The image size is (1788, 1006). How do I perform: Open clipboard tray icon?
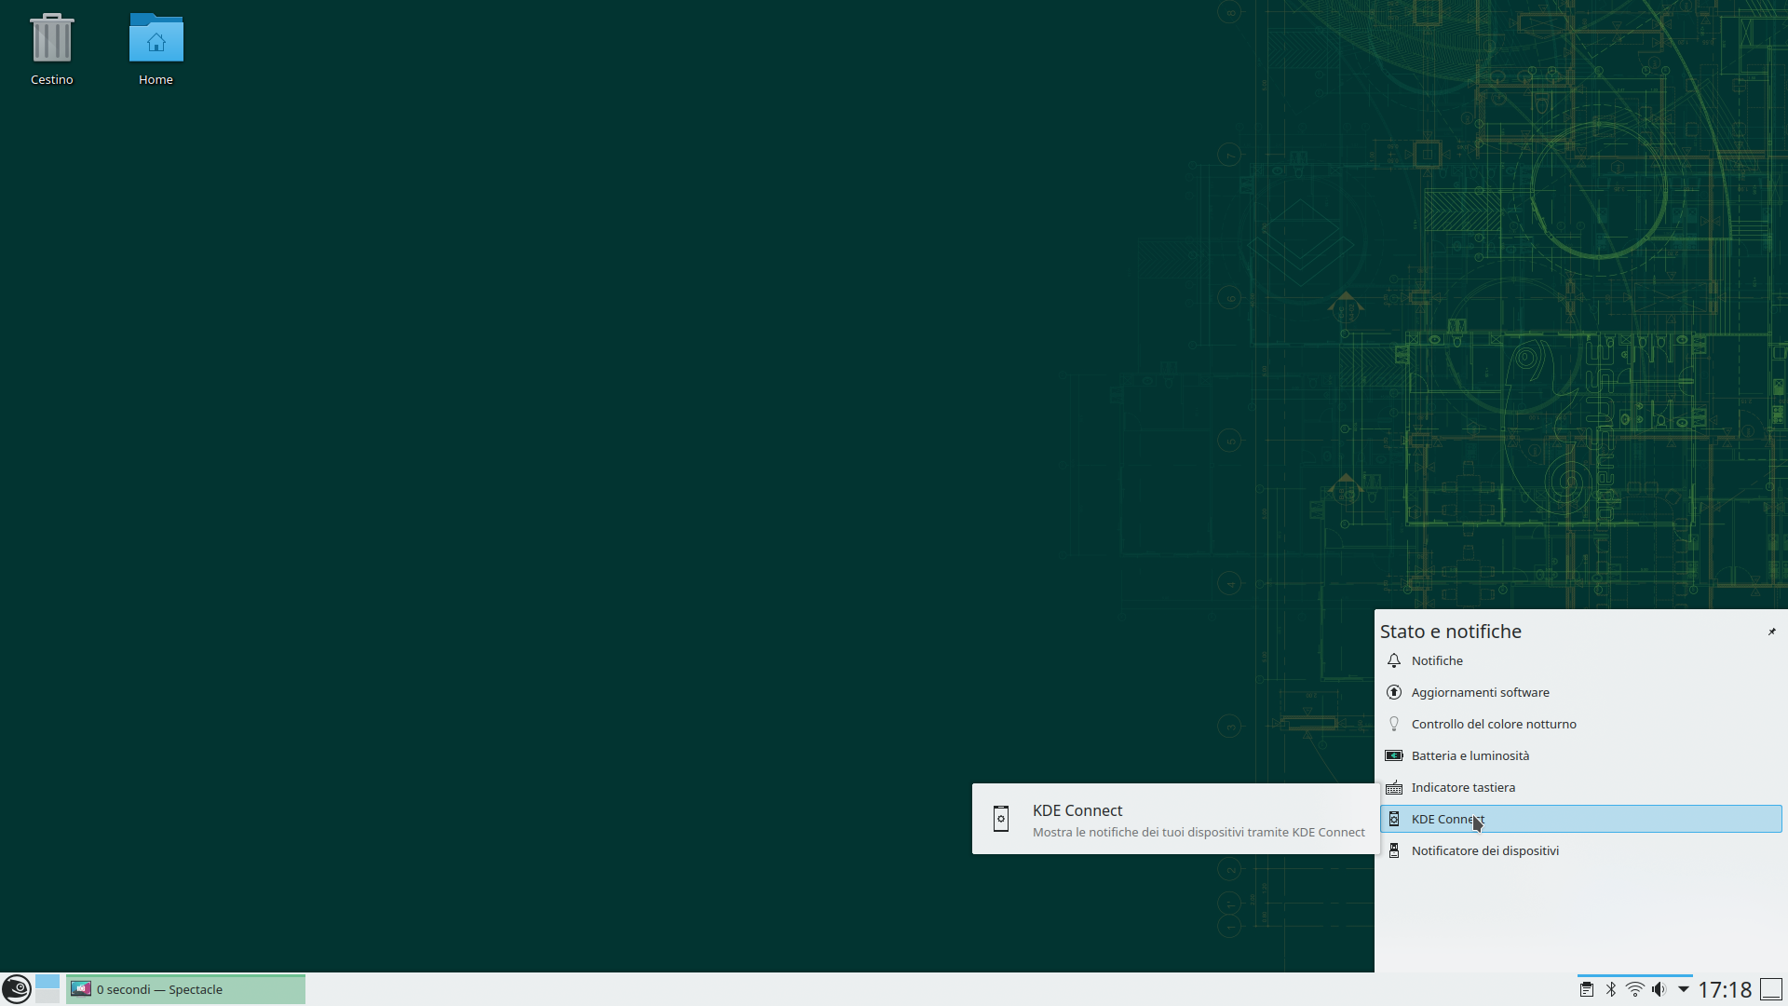(1586, 989)
